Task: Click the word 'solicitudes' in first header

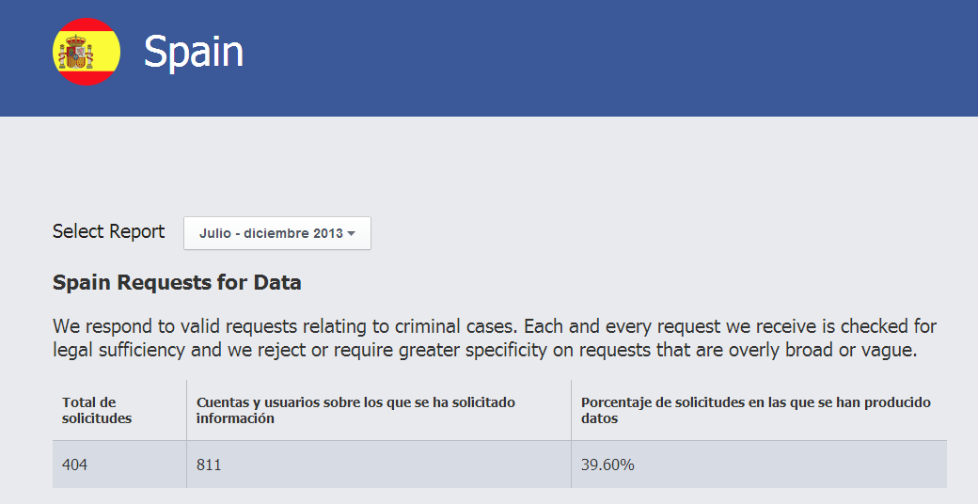Action: [97, 418]
